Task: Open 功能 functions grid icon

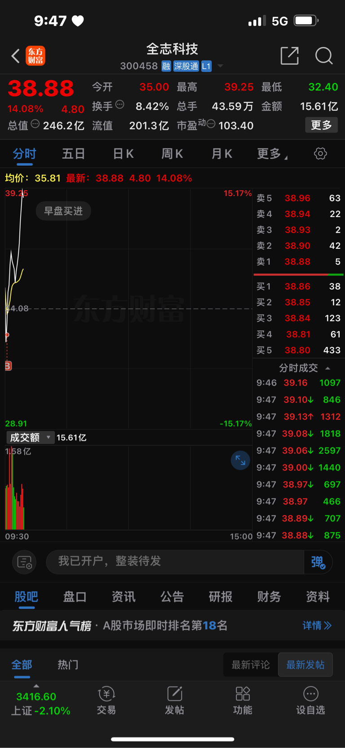Action: (x=243, y=700)
